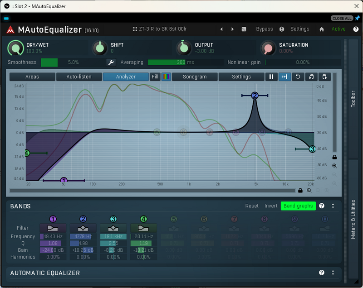This screenshot has width=363, height=288.
Task: Click the random preset dice icon
Action: (244, 29)
